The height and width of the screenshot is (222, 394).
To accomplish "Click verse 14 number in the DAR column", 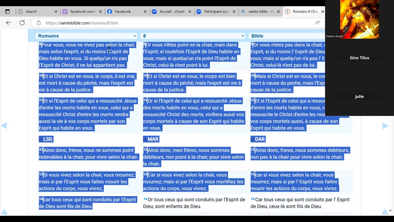I will pos(253,199).
